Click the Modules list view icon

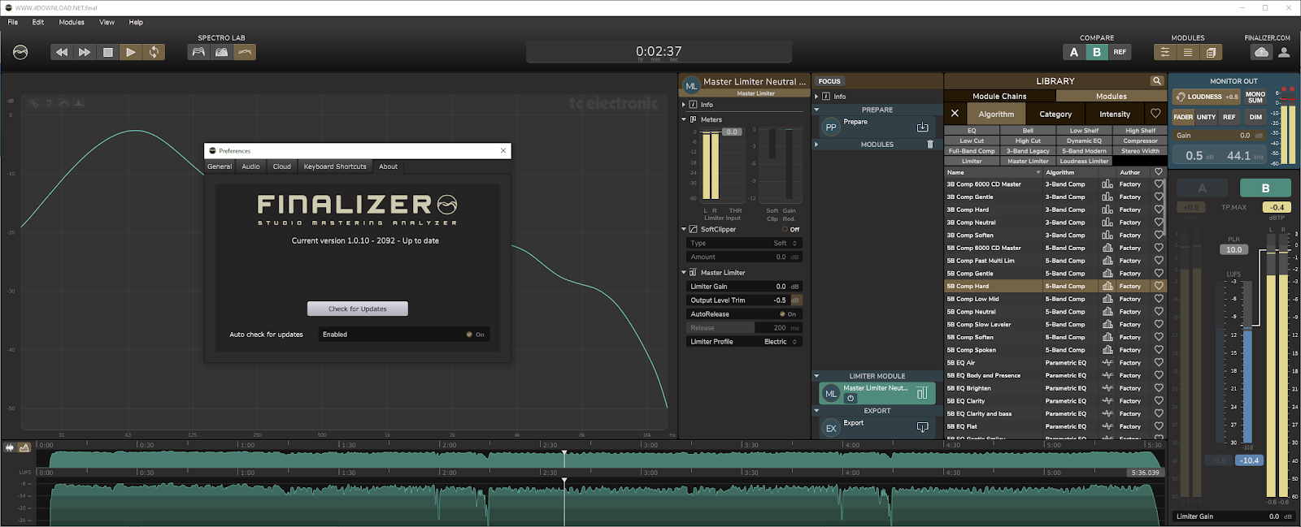(x=1188, y=52)
